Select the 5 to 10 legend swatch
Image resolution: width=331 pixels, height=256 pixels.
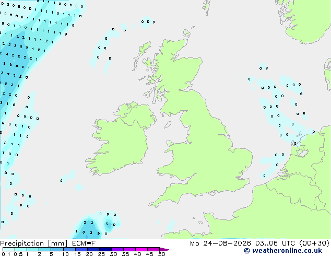[x=57, y=249]
